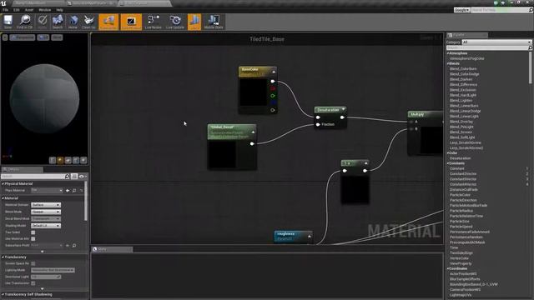Click the Unreal Engine logo icon
This screenshot has width=534, height=300.
pos(3,3)
